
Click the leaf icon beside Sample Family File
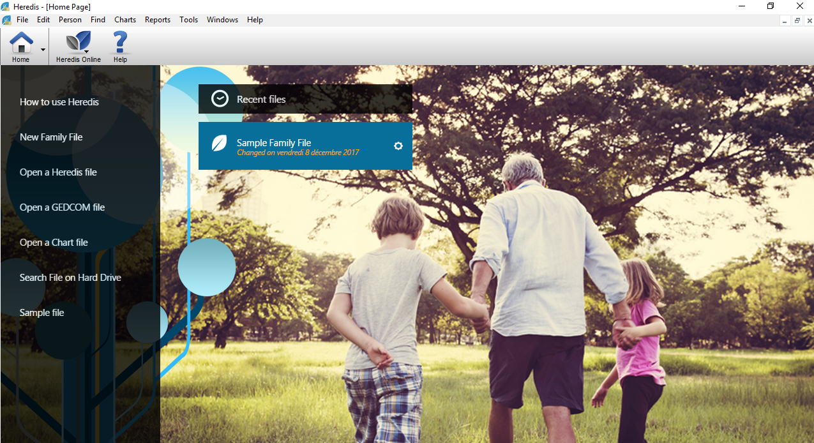pyautogui.click(x=219, y=143)
